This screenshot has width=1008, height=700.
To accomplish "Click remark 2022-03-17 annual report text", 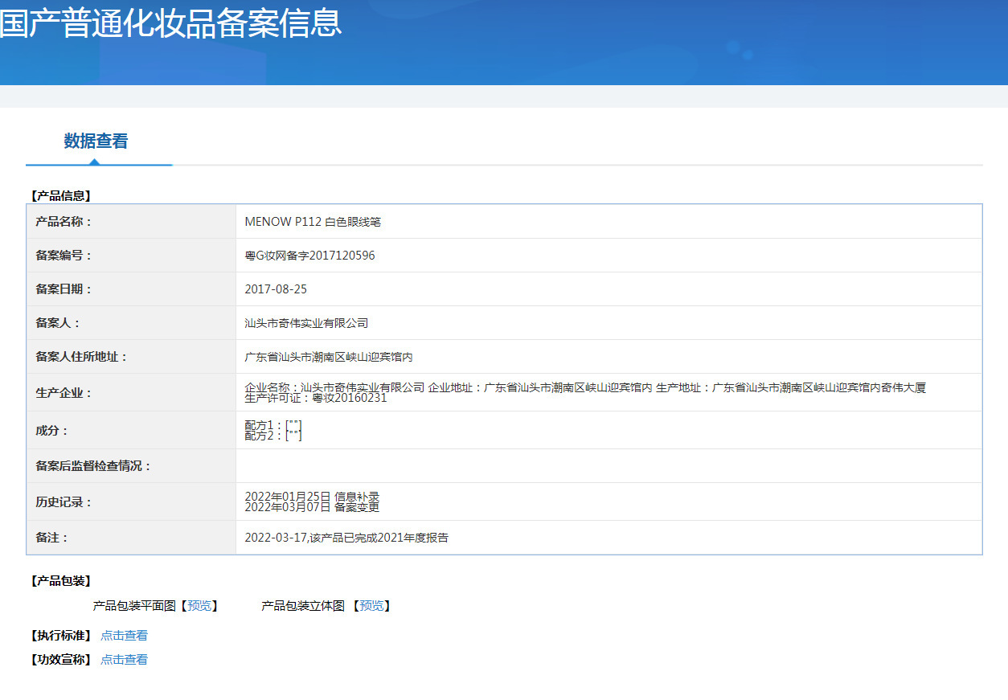I will [x=346, y=538].
